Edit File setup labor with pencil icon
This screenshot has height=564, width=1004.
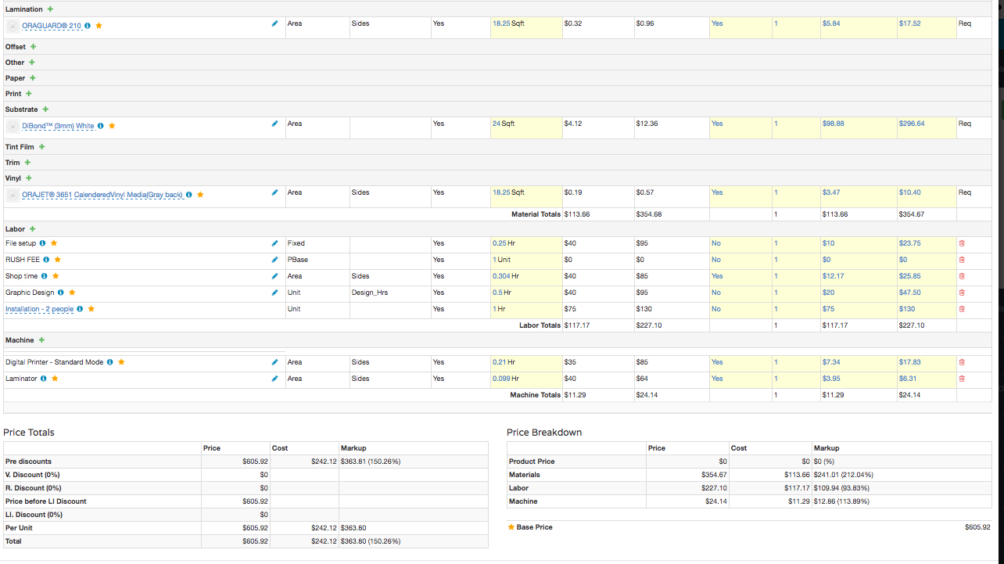274,244
